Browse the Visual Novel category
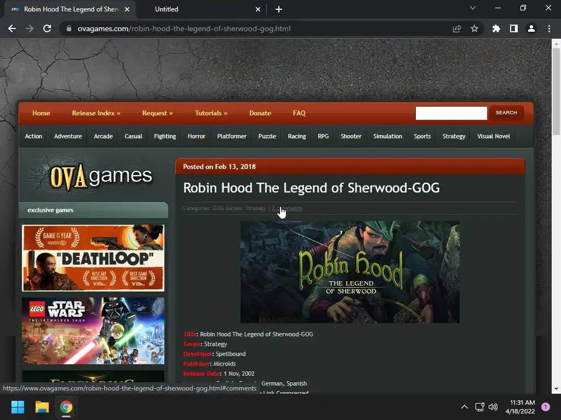The image size is (561, 420). point(494,136)
